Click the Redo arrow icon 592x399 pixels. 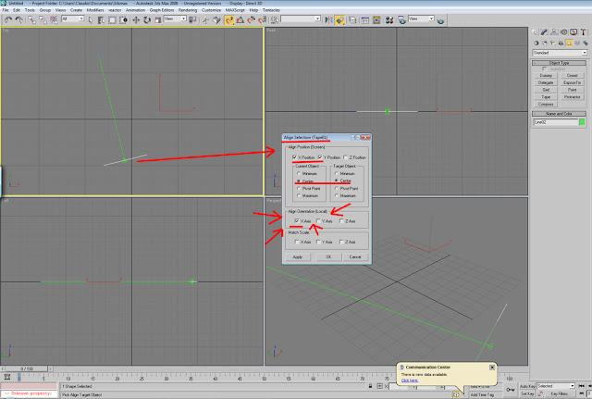(x=18, y=19)
